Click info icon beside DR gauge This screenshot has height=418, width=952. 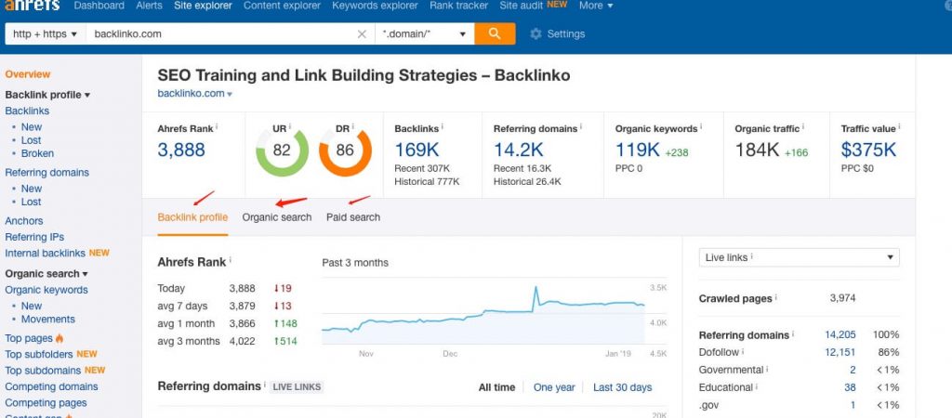[x=352, y=127]
